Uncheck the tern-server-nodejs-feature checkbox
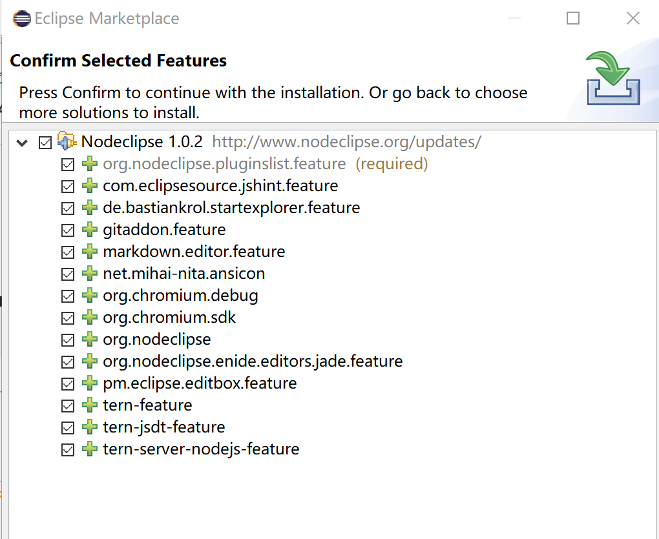659x539 pixels. 68,449
